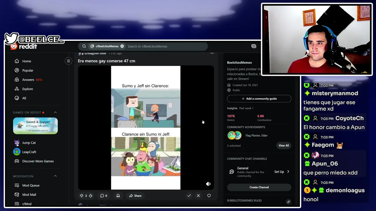The height and width of the screenshot is (211, 376).
Task: Click the 5.9K Contributions stat
Action: (x=264, y=118)
